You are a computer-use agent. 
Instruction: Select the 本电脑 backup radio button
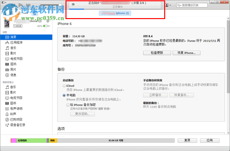64,95
